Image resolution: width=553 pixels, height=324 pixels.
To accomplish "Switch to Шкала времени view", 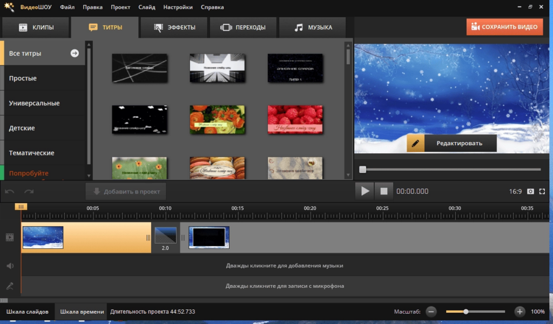I will [82, 312].
